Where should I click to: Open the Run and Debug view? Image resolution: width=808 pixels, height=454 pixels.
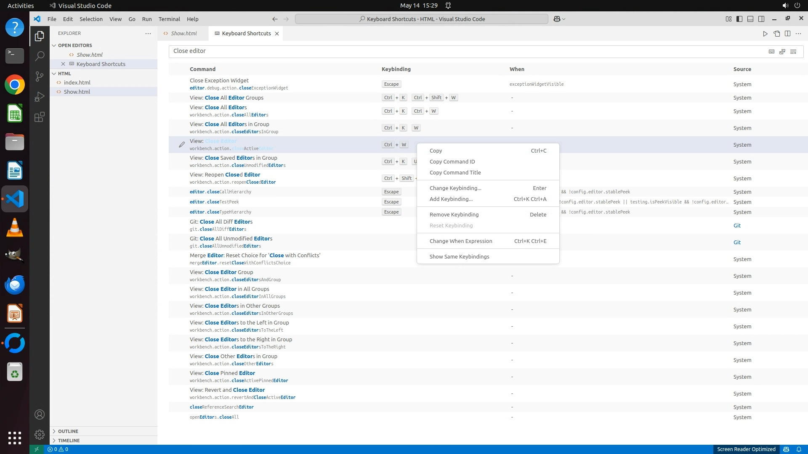coord(40,97)
